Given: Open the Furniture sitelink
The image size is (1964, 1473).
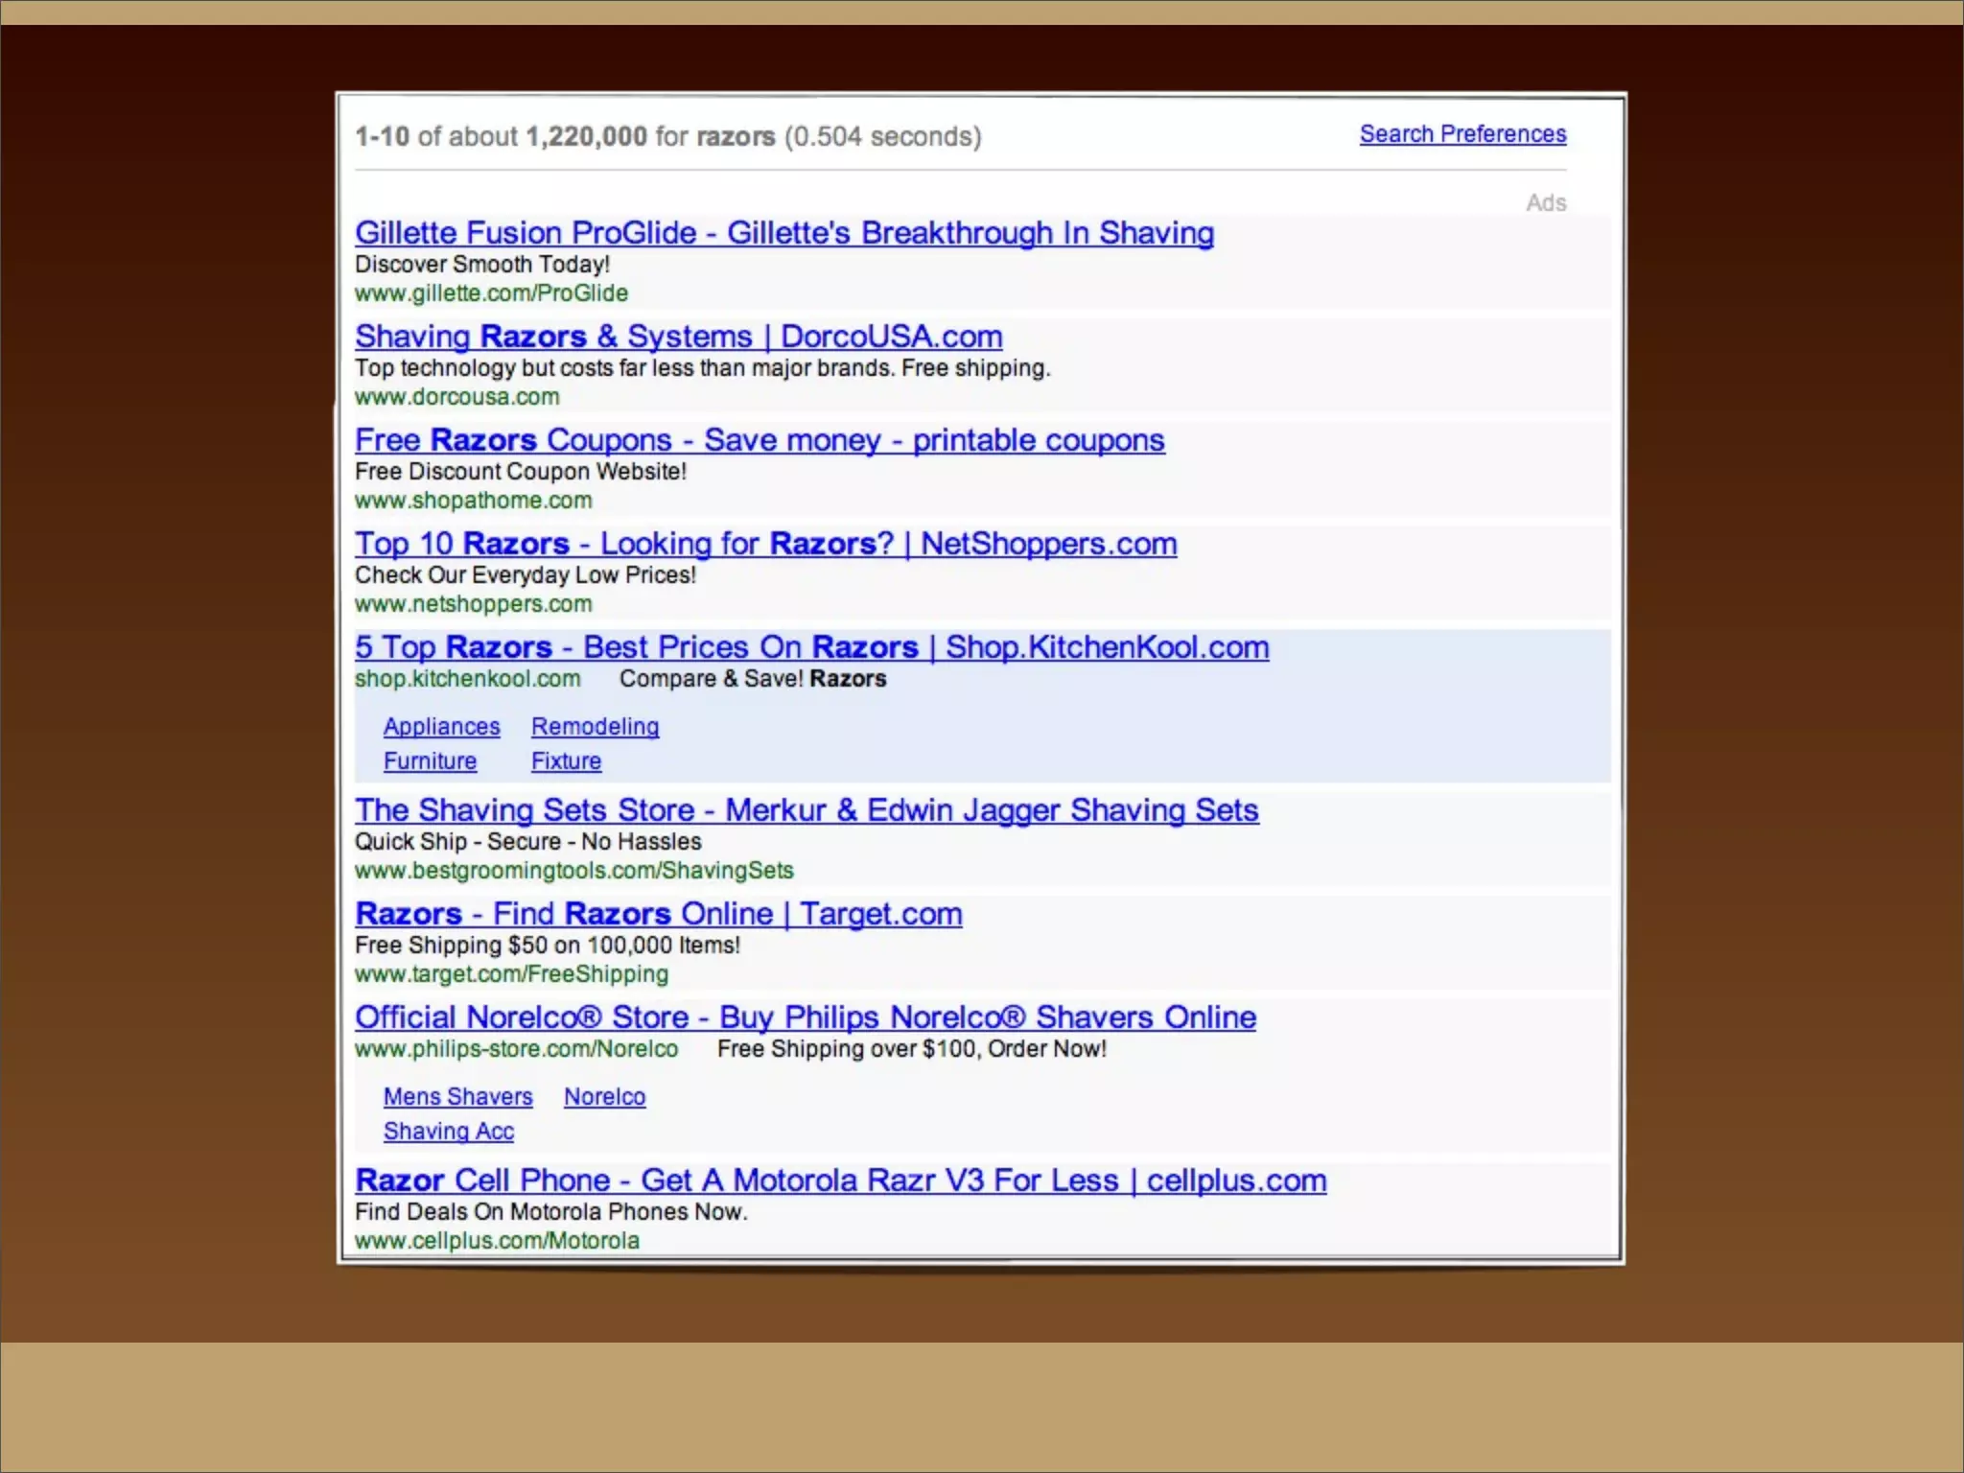Looking at the screenshot, I should [430, 761].
